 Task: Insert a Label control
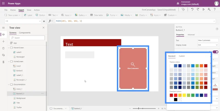pos(28,15)
